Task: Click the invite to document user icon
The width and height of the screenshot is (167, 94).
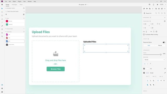Action: (x=150, y=5)
